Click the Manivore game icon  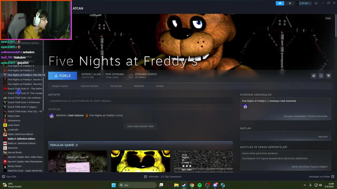5,148
